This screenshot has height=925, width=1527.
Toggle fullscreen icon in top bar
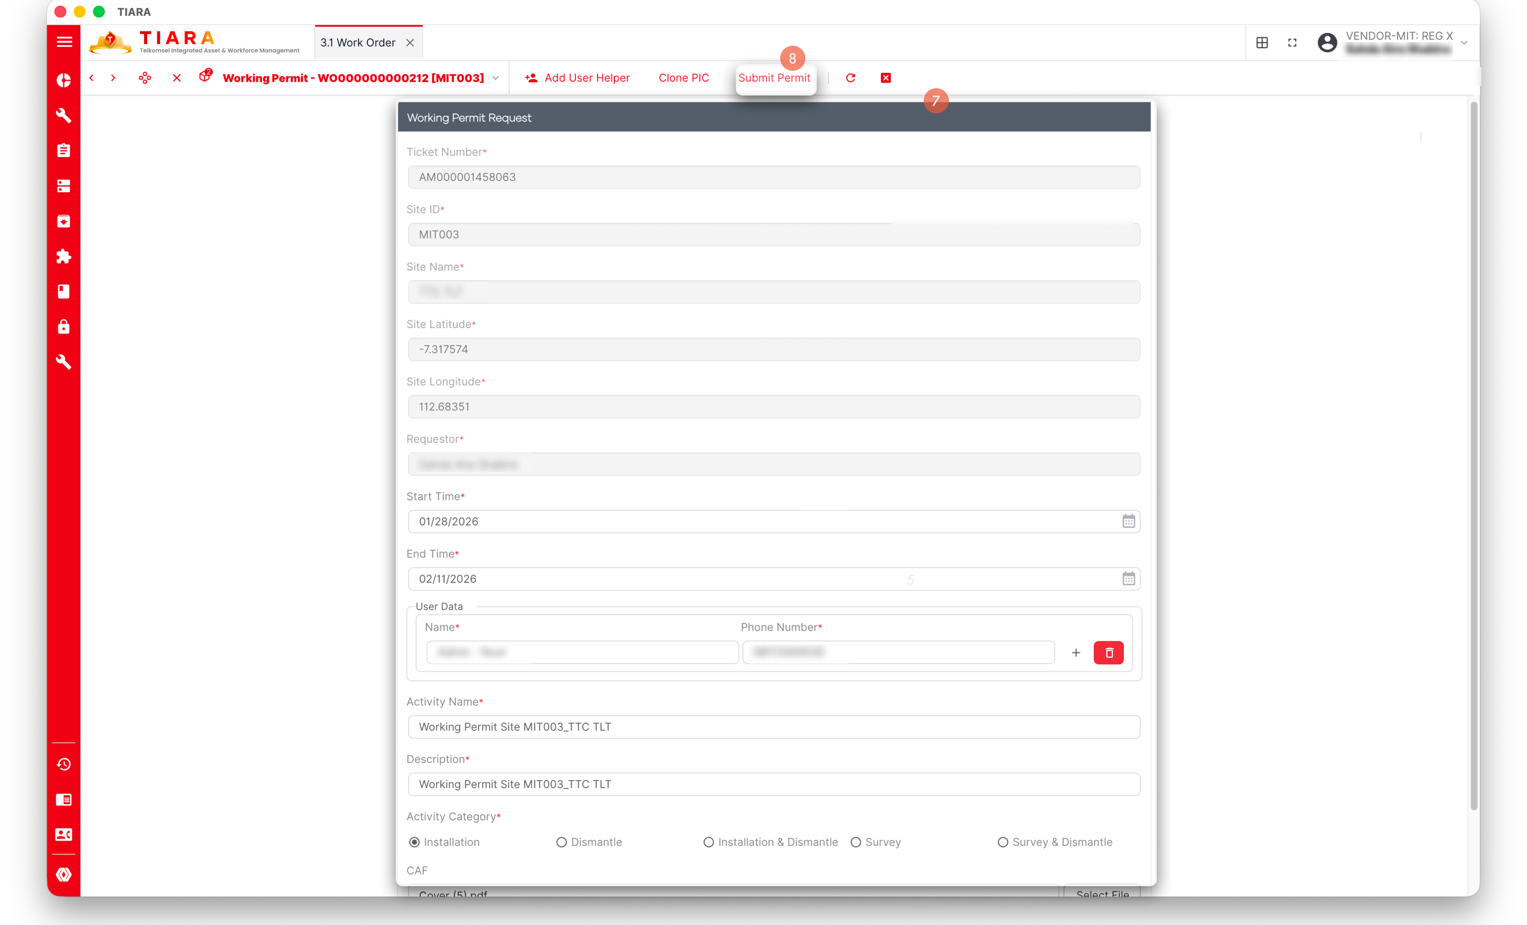pyautogui.click(x=1292, y=43)
